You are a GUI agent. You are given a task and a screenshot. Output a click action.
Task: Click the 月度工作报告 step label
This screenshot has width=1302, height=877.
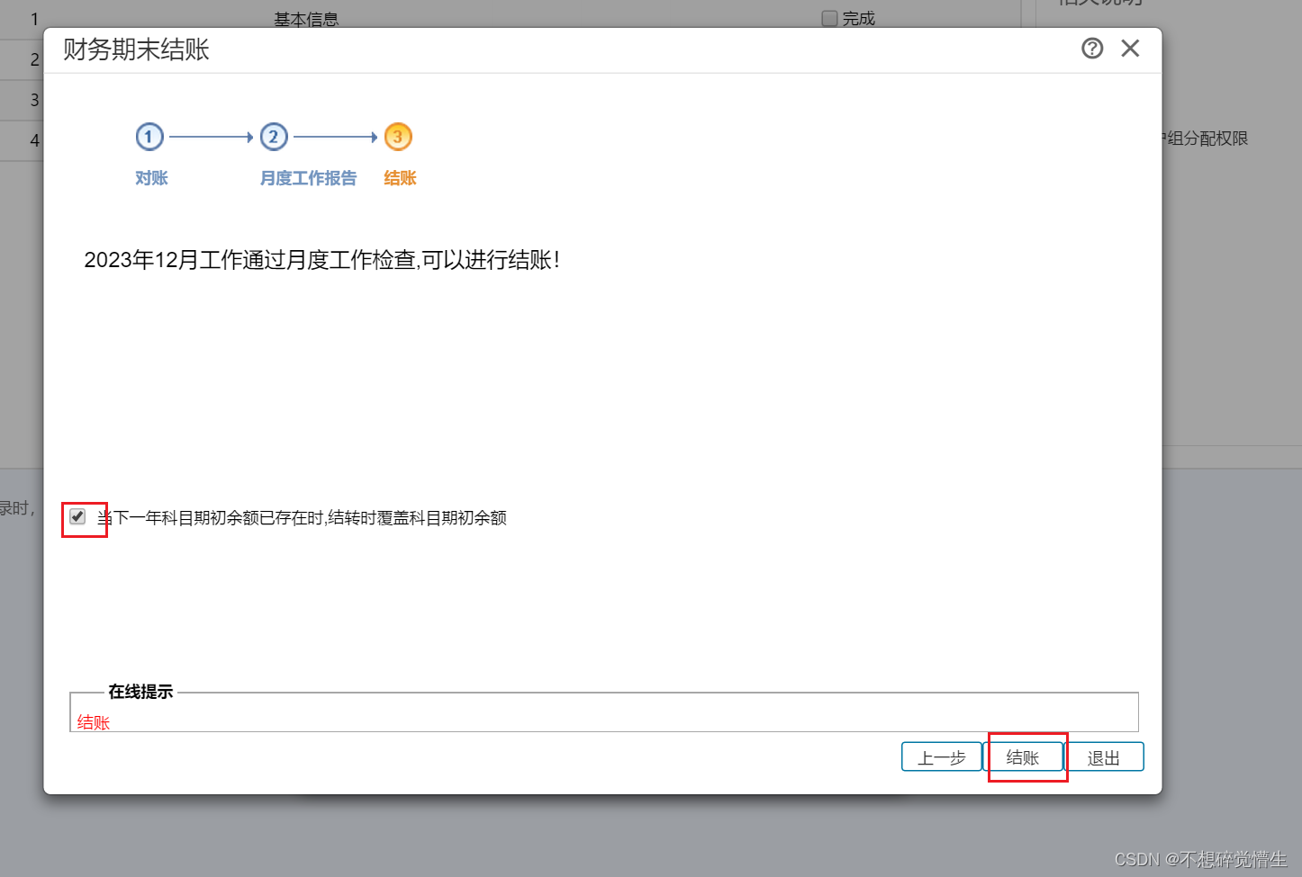308,178
